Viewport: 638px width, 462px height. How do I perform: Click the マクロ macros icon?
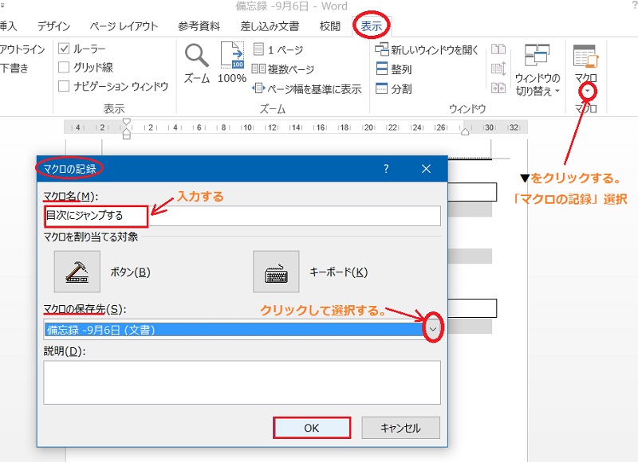[585, 56]
